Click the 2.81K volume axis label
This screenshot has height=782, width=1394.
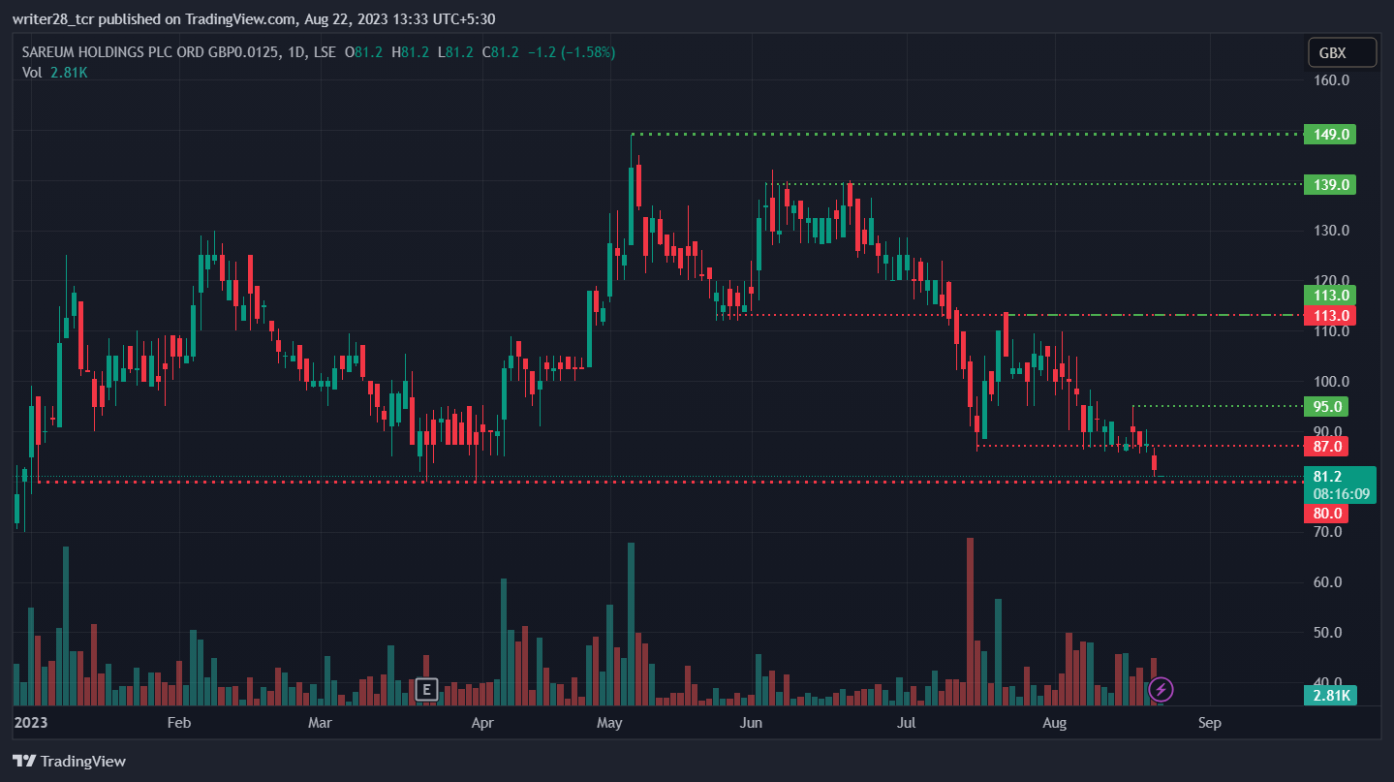point(1330,695)
